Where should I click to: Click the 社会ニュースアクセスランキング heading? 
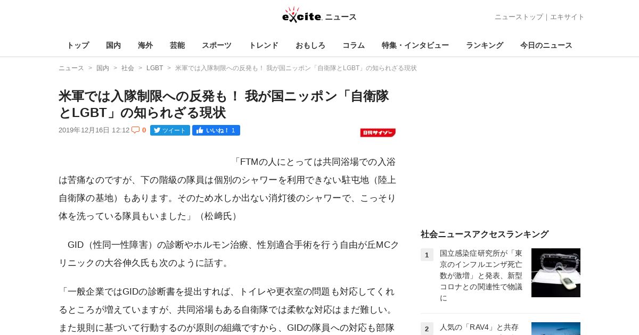(485, 234)
